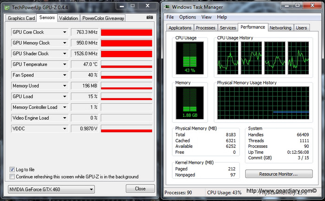Select the Sensors tab in GPU-Z
Screen dimensions: 325x201
tap(47, 18)
